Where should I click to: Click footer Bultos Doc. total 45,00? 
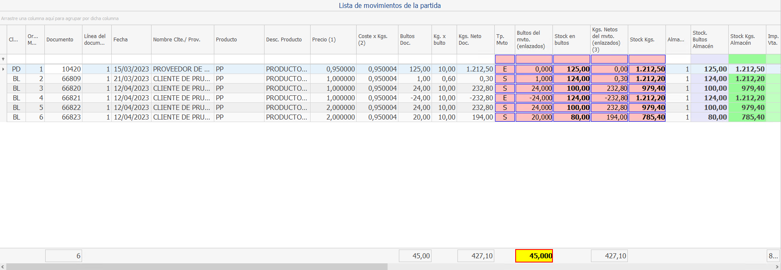415,256
